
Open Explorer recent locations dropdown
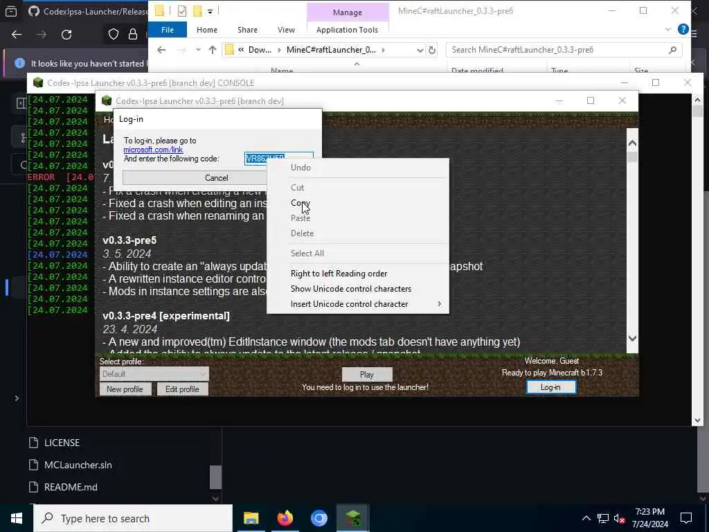click(x=198, y=50)
